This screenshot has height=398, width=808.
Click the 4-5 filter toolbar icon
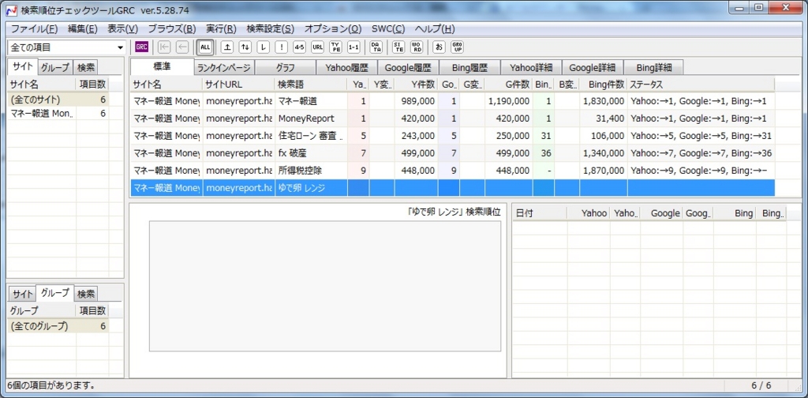pos(299,47)
